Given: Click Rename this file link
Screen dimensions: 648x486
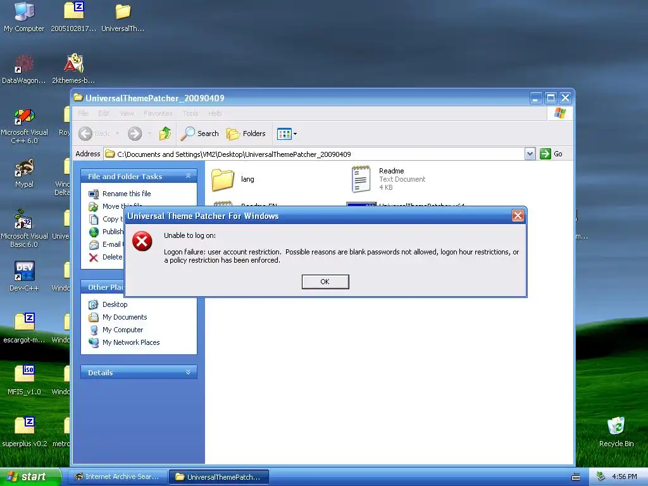Looking at the screenshot, I should (x=127, y=194).
